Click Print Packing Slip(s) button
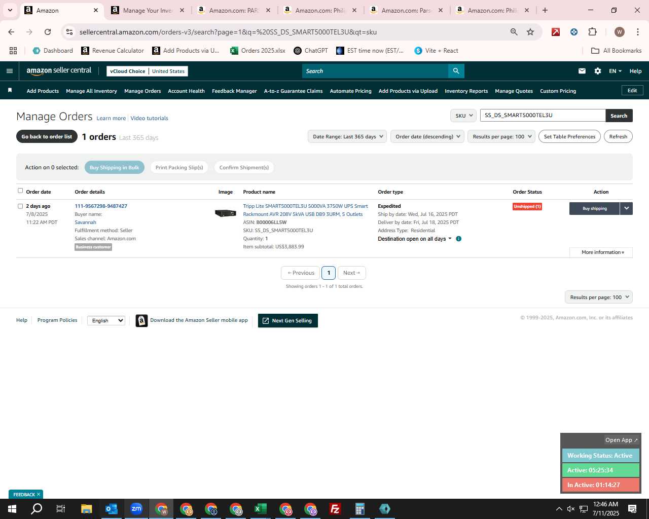This screenshot has height=519, width=649. tap(179, 167)
